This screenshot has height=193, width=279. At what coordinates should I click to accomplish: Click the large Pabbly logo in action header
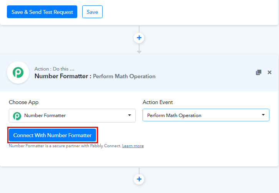[x=18, y=72]
